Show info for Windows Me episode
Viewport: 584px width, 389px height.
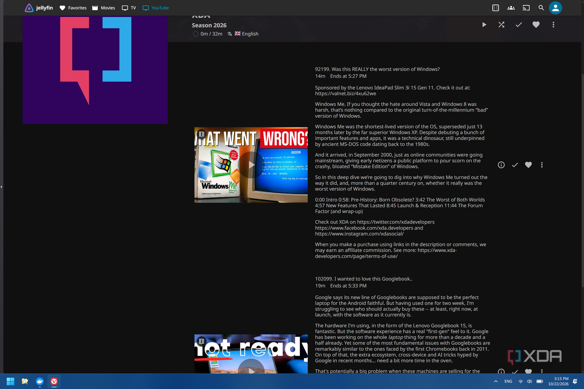point(501,165)
